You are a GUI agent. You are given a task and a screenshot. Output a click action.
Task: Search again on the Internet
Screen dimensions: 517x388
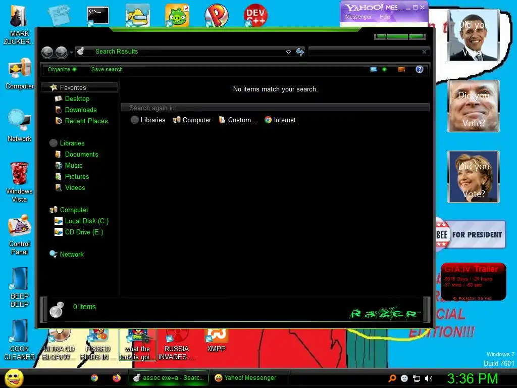[280, 120]
